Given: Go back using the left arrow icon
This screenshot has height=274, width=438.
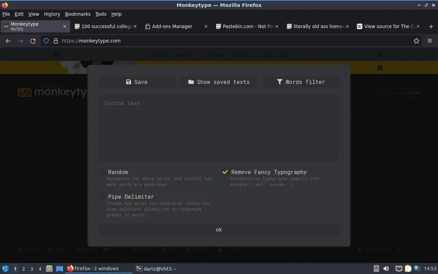Looking at the screenshot, I should pyautogui.click(x=8, y=41).
